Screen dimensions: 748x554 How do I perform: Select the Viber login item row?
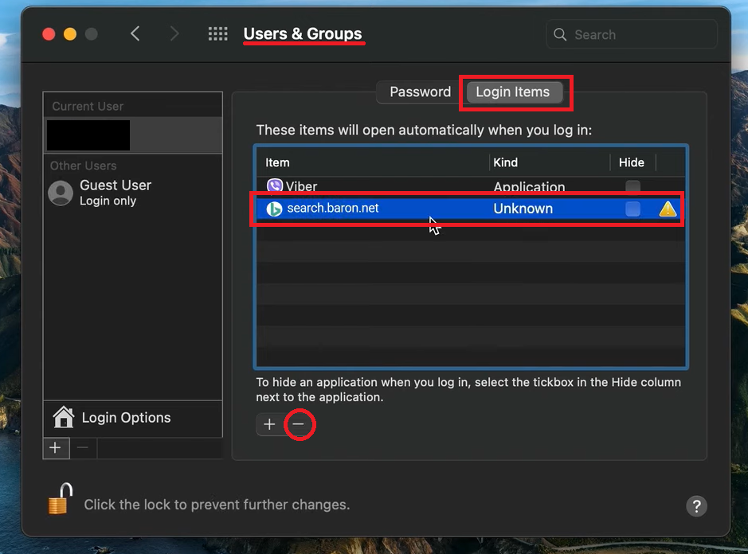[x=470, y=186]
